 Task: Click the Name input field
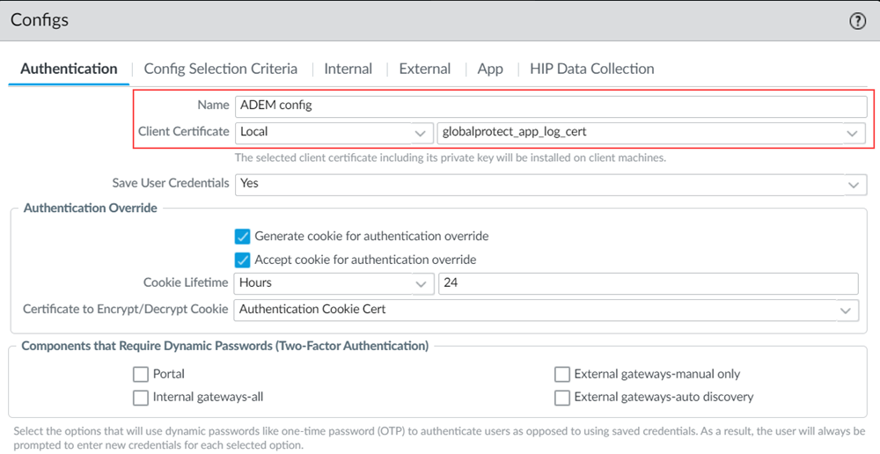click(x=551, y=106)
